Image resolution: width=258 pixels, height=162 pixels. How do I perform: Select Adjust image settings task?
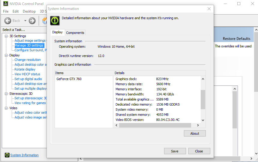click(x=30, y=40)
